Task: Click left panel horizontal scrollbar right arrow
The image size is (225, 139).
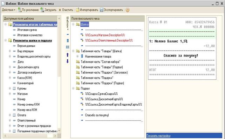Action: pyautogui.click(x=55, y=136)
